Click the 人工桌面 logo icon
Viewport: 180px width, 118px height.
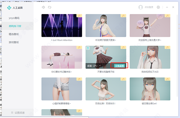[9, 8]
